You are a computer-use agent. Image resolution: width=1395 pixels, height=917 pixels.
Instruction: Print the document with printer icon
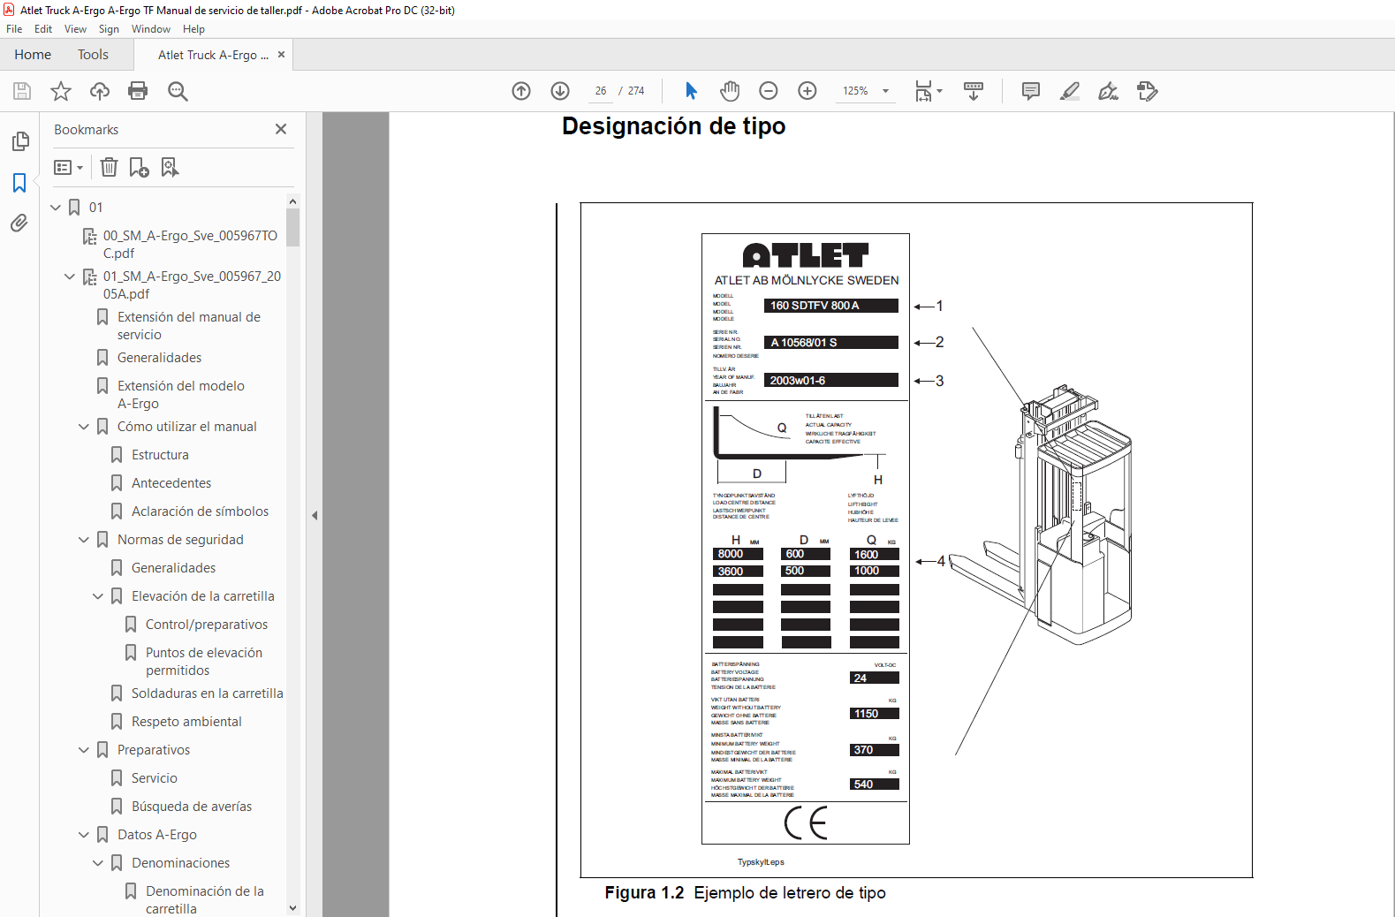click(x=138, y=91)
